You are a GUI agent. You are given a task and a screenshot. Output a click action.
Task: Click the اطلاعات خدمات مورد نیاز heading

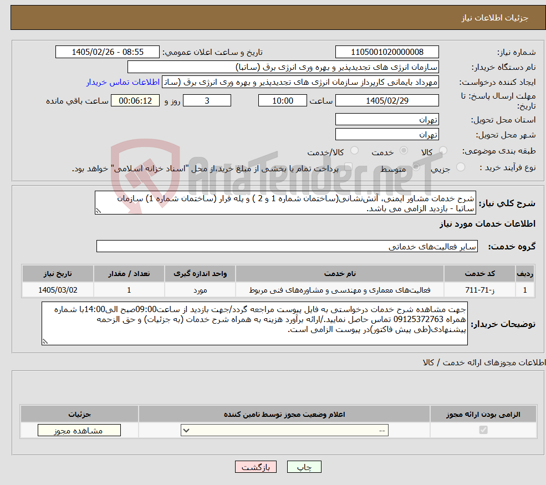tap(487, 223)
